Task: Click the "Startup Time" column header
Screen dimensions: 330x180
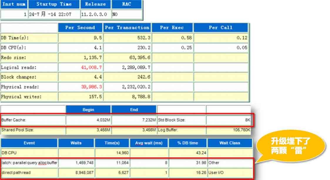Action: pos(54,4)
